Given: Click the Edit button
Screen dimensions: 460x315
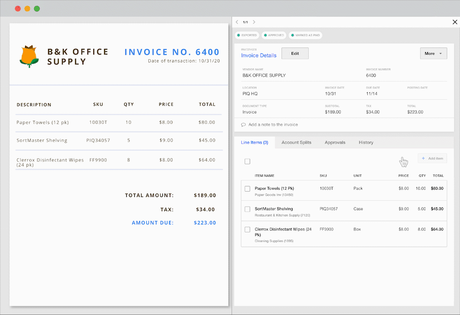Looking at the screenshot, I should (295, 53).
